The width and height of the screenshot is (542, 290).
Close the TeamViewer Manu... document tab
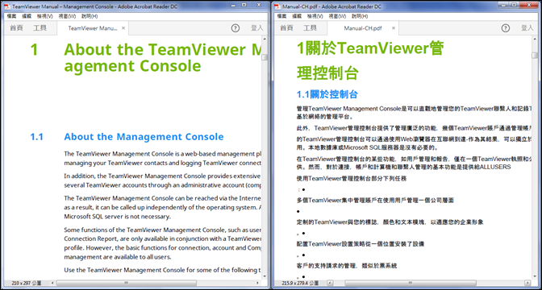(x=123, y=28)
